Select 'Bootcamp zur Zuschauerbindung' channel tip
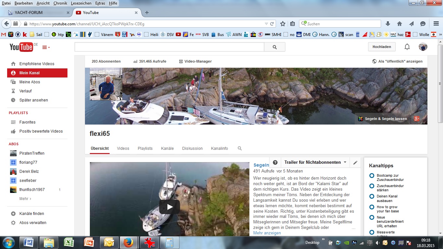The width and height of the screenshot is (443, 249). click(388, 177)
